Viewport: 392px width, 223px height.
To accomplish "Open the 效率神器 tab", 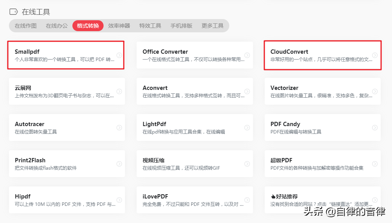I will [x=119, y=26].
